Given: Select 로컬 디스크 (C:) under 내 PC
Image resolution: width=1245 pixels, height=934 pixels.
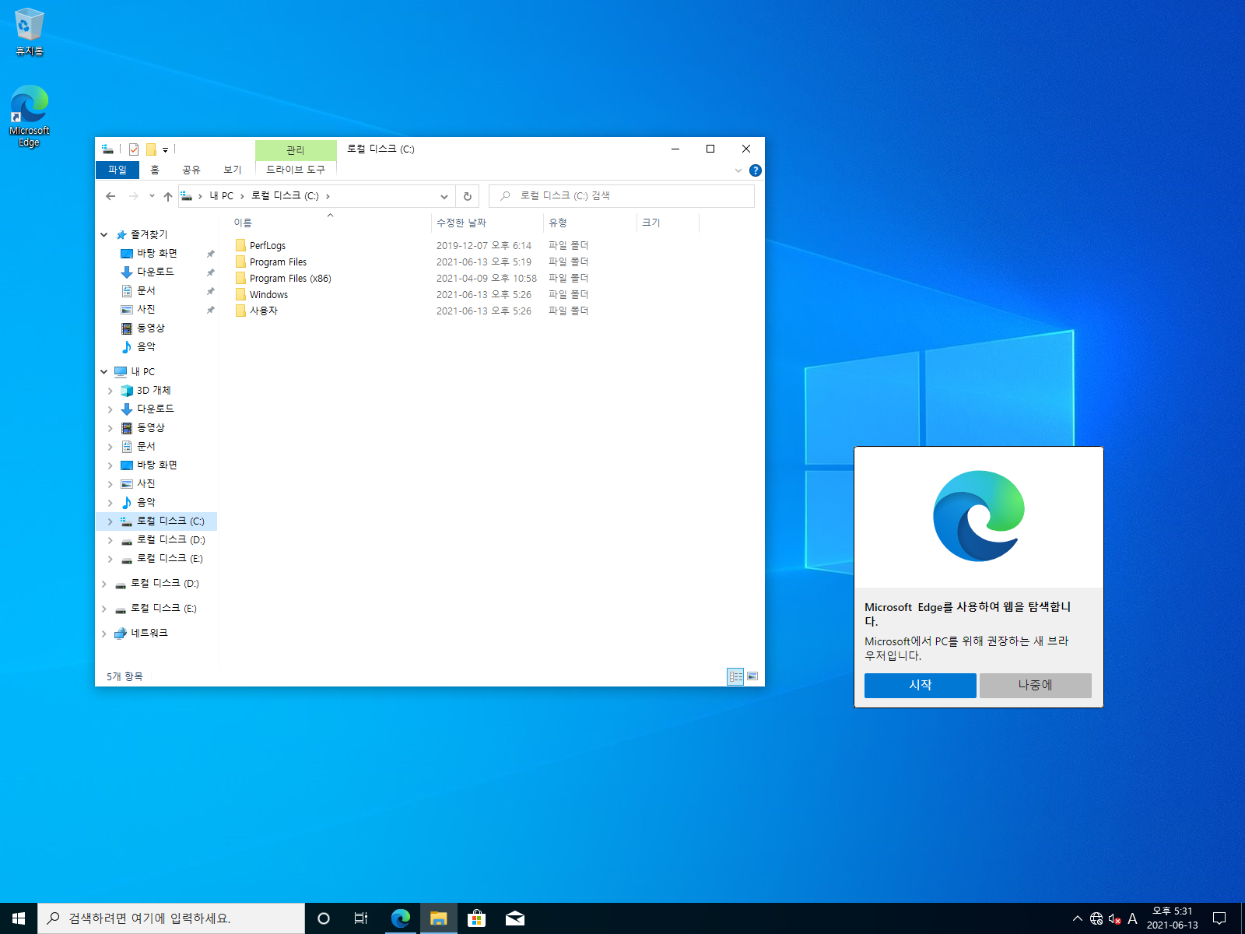Looking at the screenshot, I should point(170,521).
